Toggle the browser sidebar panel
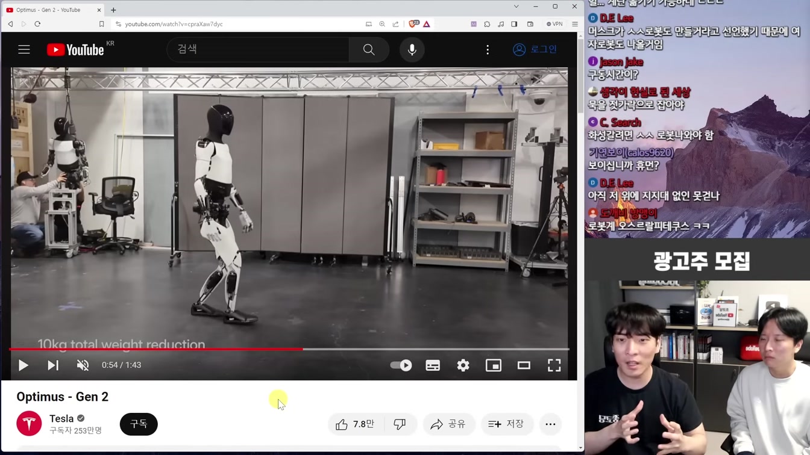Image resolution: width=810 pixels, height=455 pixels. [x=514, y=24]
